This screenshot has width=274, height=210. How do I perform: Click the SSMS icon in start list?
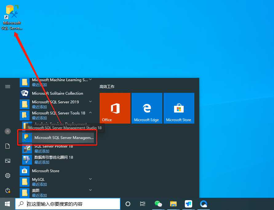pos(27,137)
